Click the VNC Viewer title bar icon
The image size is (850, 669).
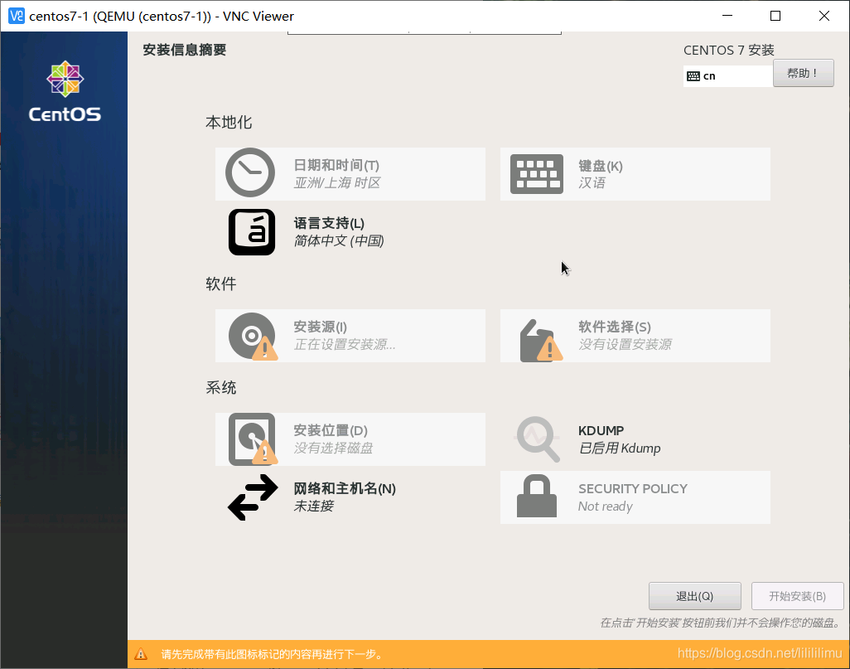17,16
